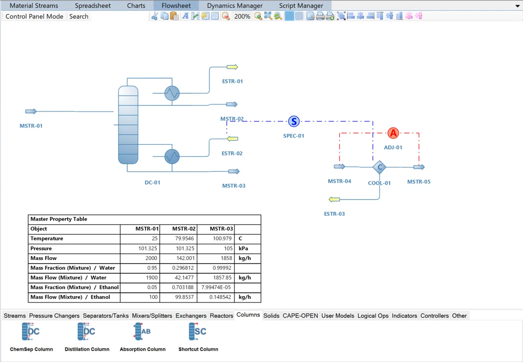Show the Streams palette category

[15, 315]
